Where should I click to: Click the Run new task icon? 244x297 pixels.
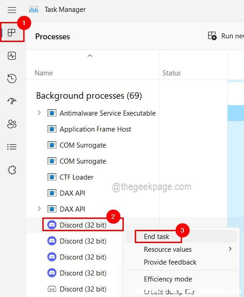pyautogui.click(x=212, y=36)
